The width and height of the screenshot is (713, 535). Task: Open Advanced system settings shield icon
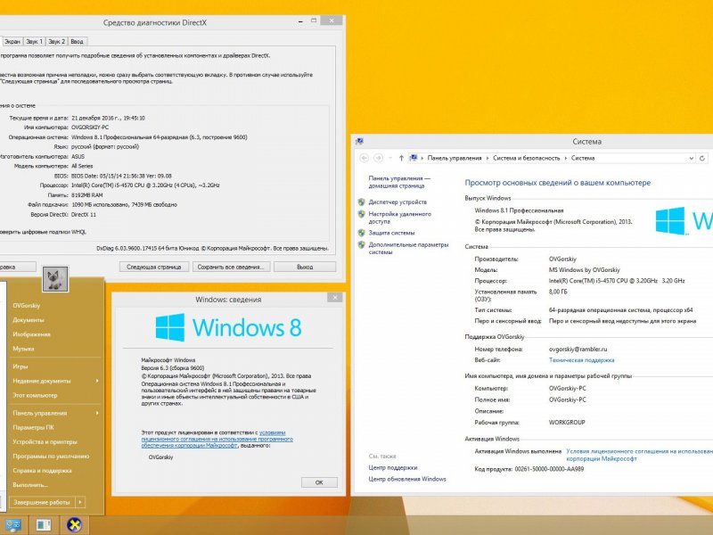(362, 244)
